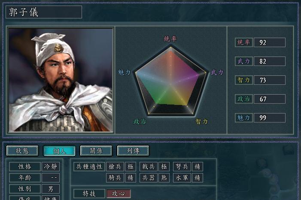The image size is (301, 200).
Task: Select the 個人 tab
Action: pyautogui.click(x=59, y=151)
